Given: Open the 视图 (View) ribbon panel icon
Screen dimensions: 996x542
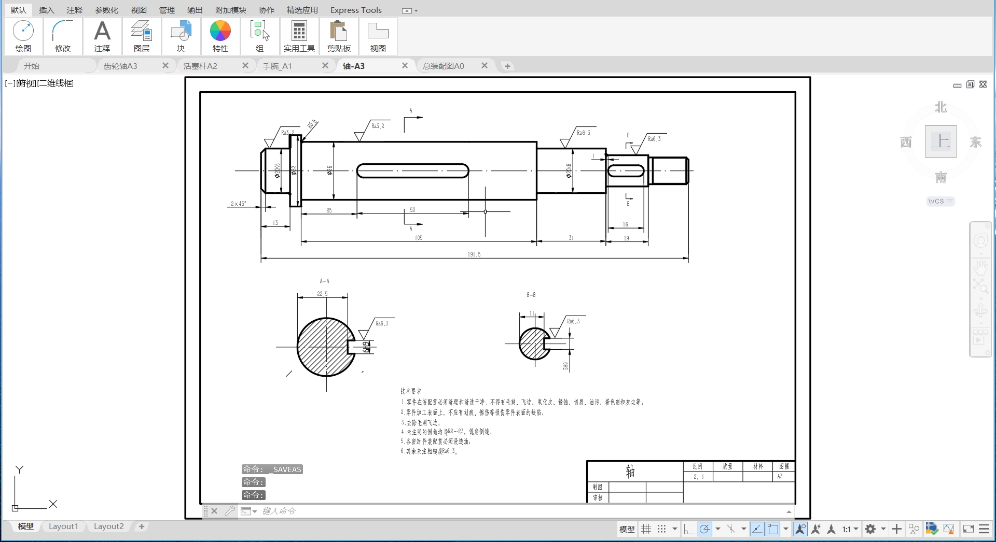Looking at the screenshot, I should click(378, 36).
